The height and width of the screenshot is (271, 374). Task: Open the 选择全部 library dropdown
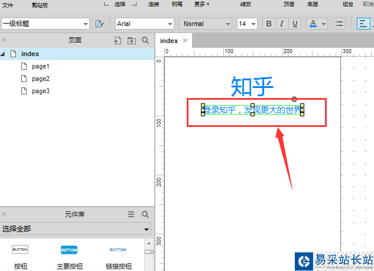click(x=76, y=229)
